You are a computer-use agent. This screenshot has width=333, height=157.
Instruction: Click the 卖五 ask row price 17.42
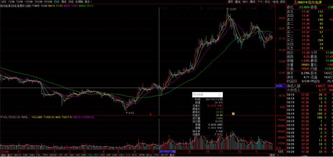(305, 12)
